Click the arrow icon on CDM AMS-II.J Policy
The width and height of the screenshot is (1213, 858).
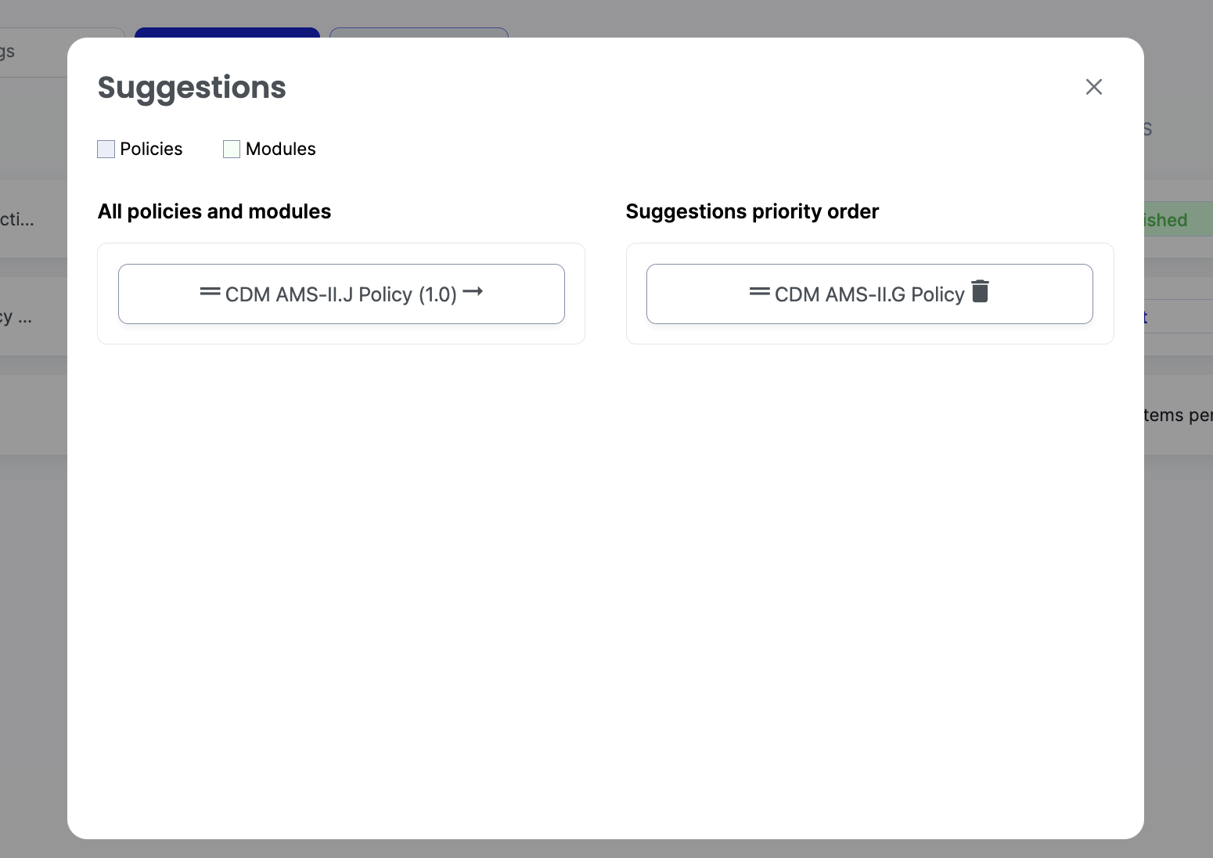point(473,292)
